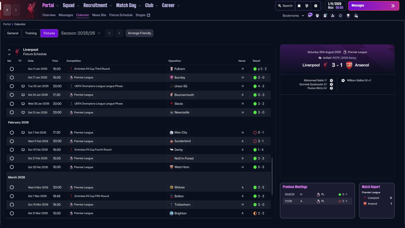The image size is (405, 228).
Task: Select the radio for the Wolves fixture
Action: [x=12, y=187]
